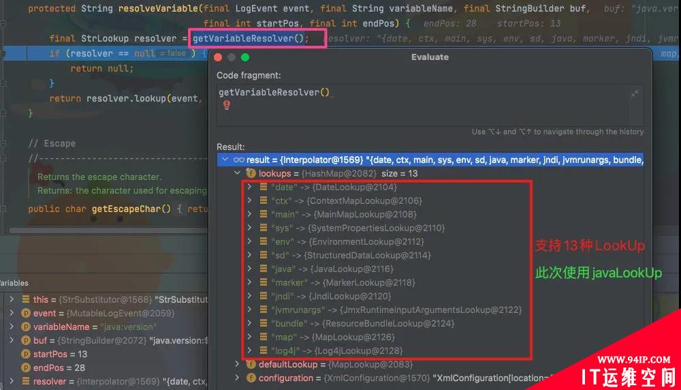The width and height of the screenshot is (681, 390).
Task: Expand the "ctx" ContextMapLookup entry
Action: 250,200
